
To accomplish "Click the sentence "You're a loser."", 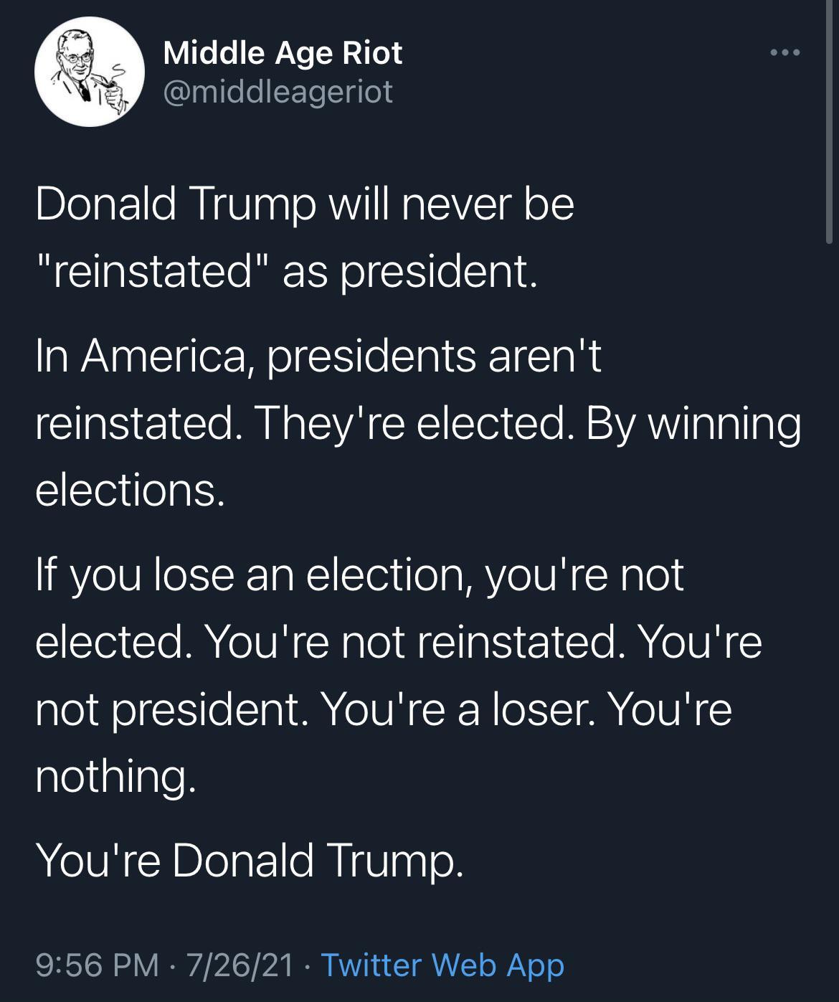I will coord(459,709).
